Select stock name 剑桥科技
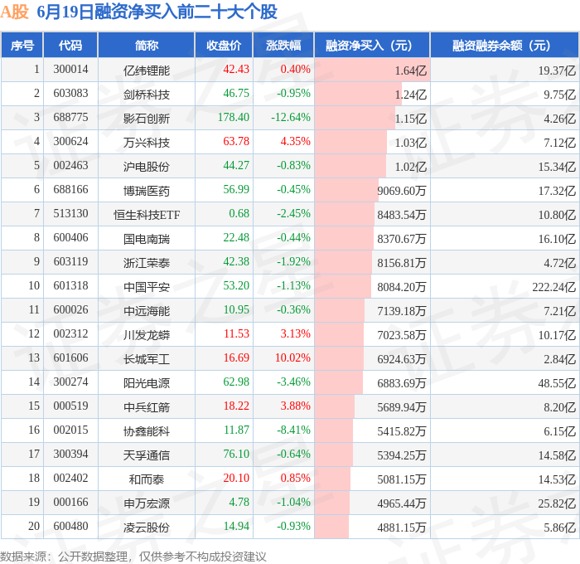This screenshot has height=564, width=580. click(147, 94)
